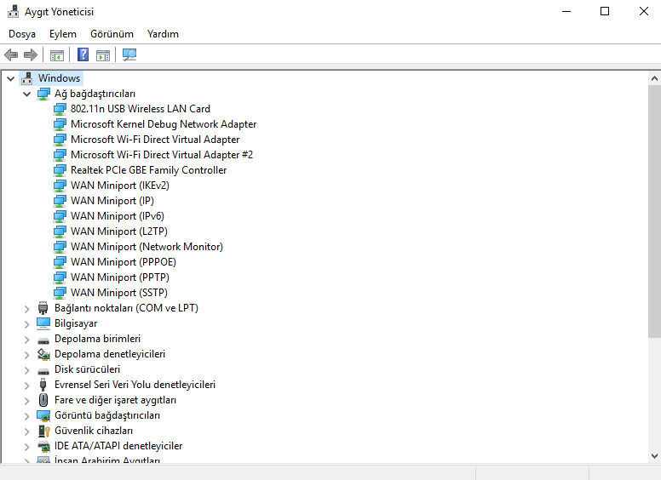
Task: Click the scrollbar down arrow
Action: [654, 456]
